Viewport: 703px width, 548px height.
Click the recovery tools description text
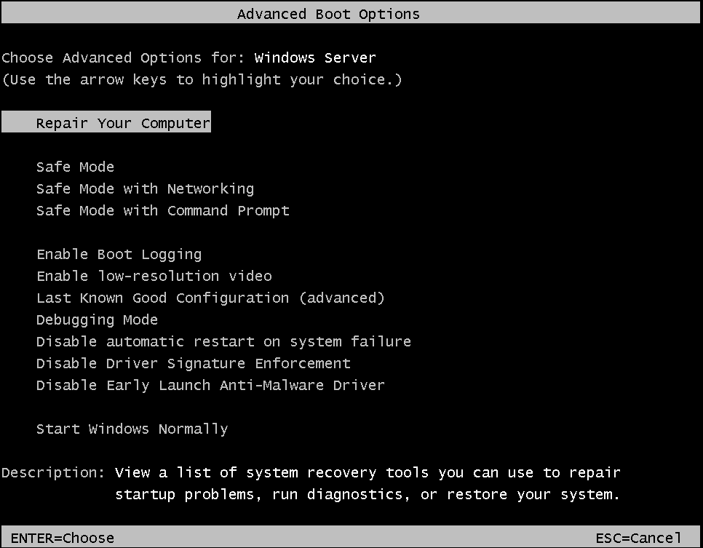[367, 472]
